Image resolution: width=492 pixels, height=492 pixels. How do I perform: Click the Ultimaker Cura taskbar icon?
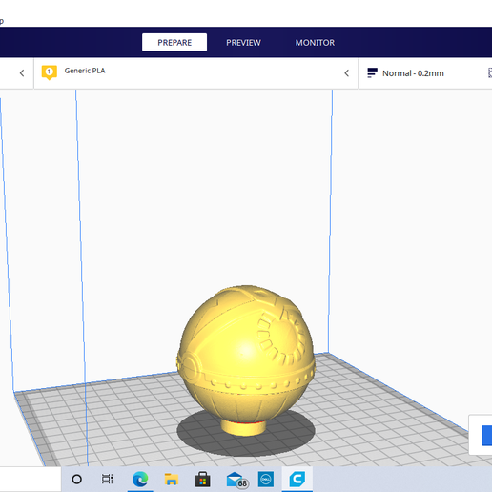pyautogui.click(x=297, y=479)
